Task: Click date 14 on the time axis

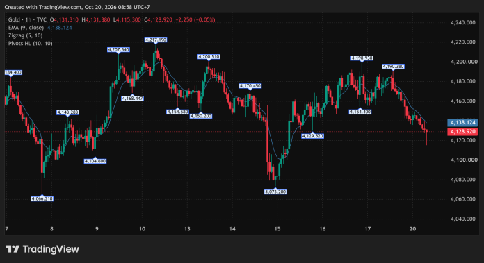Action: click(x=232, y=229)
